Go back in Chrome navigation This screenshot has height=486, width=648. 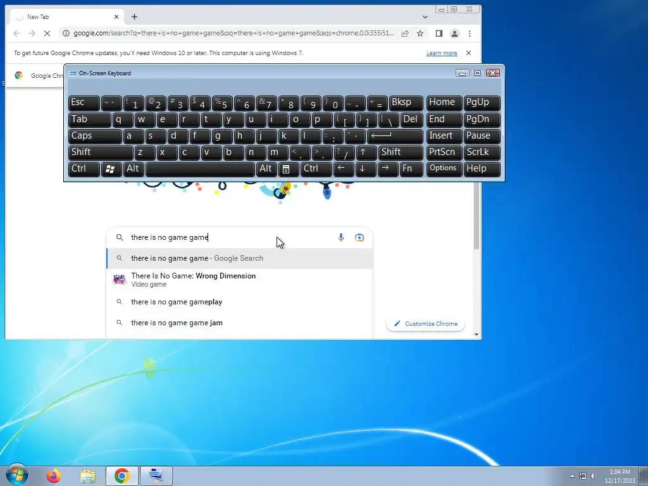coord(16,34)
